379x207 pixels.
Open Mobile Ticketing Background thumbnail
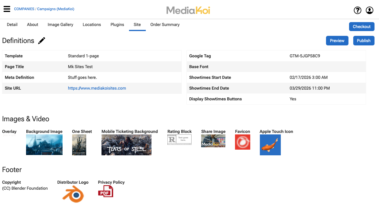coord(126,145)
